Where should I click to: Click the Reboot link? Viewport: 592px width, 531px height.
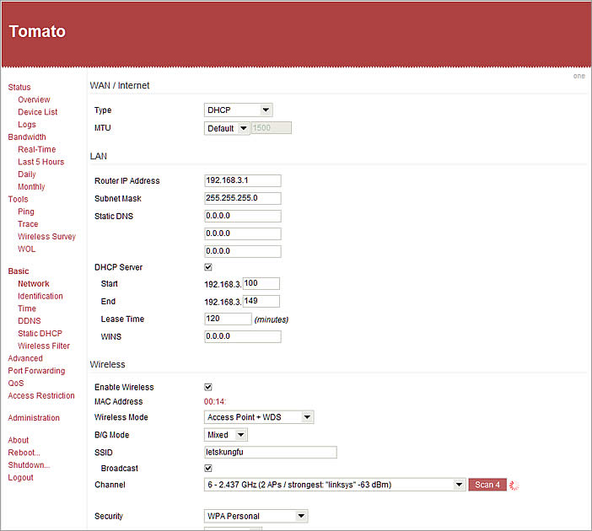[24, 453]
